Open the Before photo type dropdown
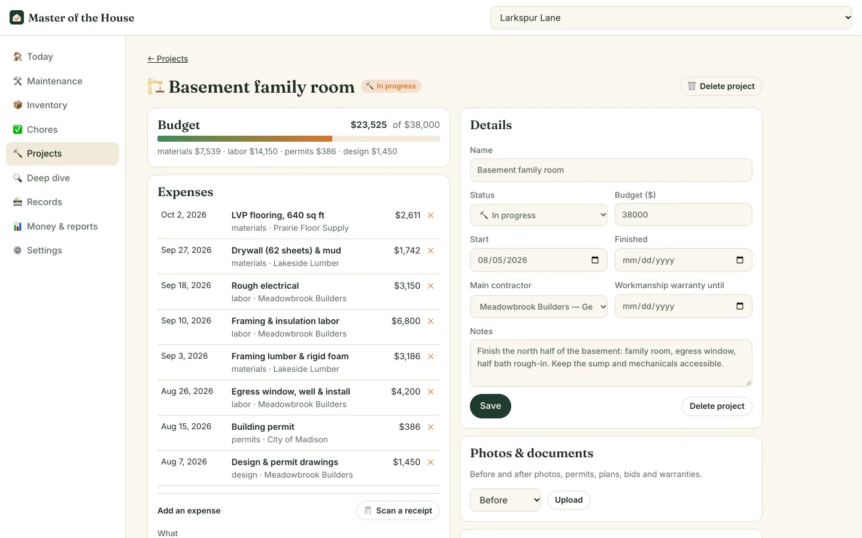 tap(505, 500)
